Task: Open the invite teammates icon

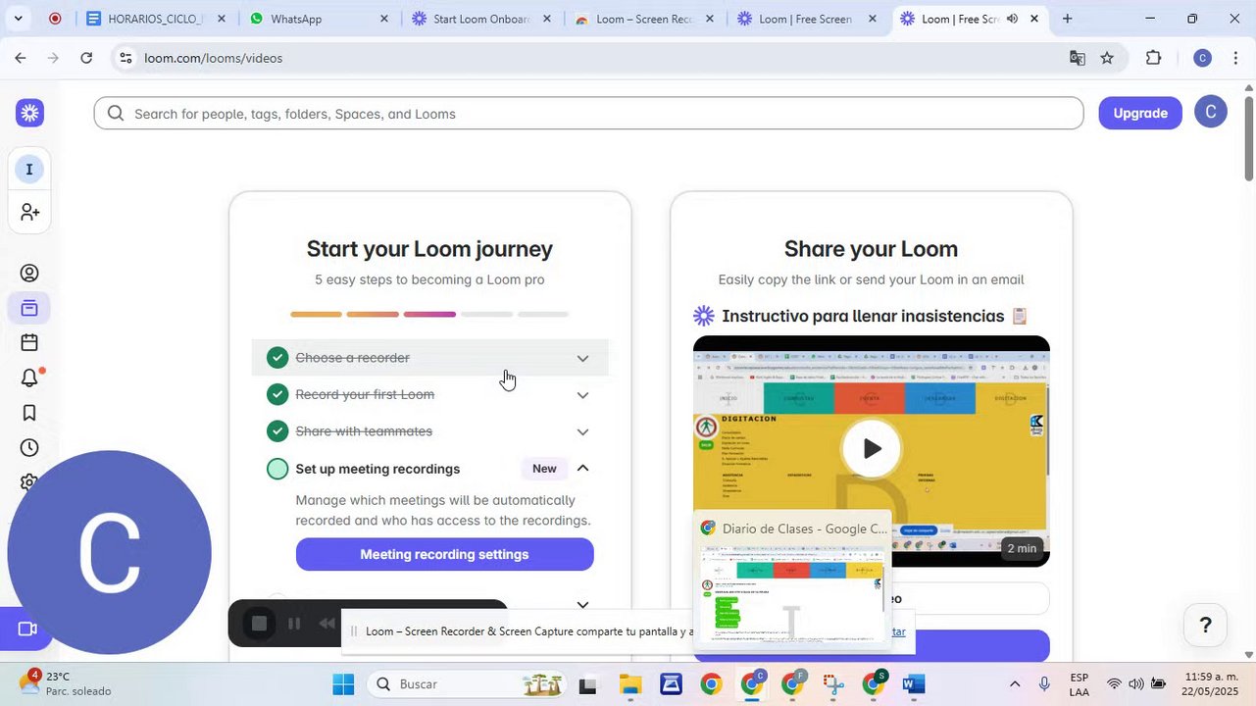Action: (x=29, y=212)
